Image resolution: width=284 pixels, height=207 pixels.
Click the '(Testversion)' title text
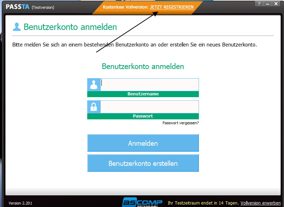(x=43, y=7)
